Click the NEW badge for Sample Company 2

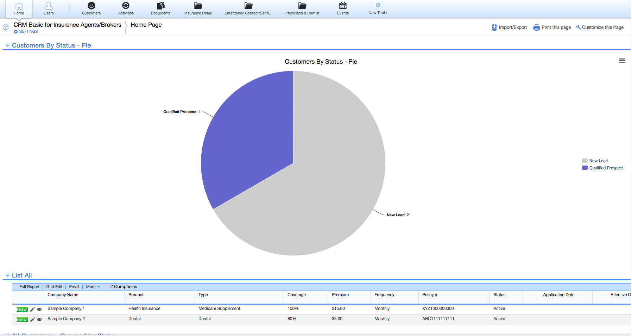coord(22,320)
